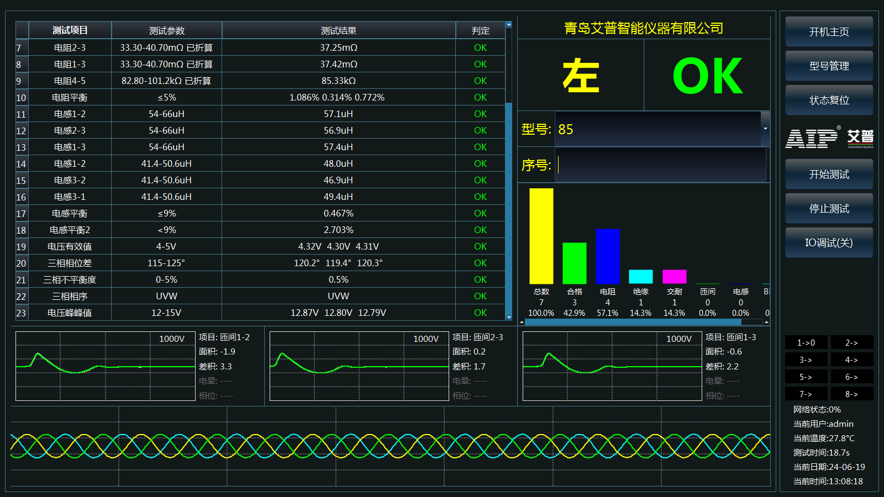Click the green 合格 pass bar
The image size is (884, 497).
pyautogui.click(x=574, y=263)
